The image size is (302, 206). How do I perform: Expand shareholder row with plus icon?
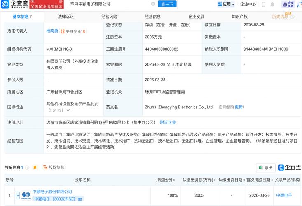[18, 195]
